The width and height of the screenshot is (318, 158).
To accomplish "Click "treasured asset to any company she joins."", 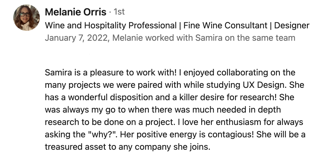I will [x=127, y=147].
